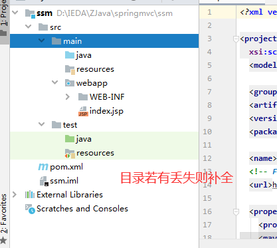Click the Maven m icon of pom.xml
The width and height of the screenshot is (277, 248).
pos(43,167)
